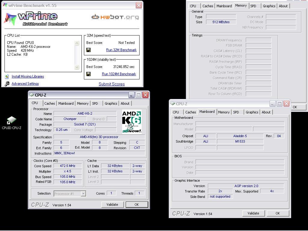Click the Install Missing Libraries icon

(x=7, y=76)
